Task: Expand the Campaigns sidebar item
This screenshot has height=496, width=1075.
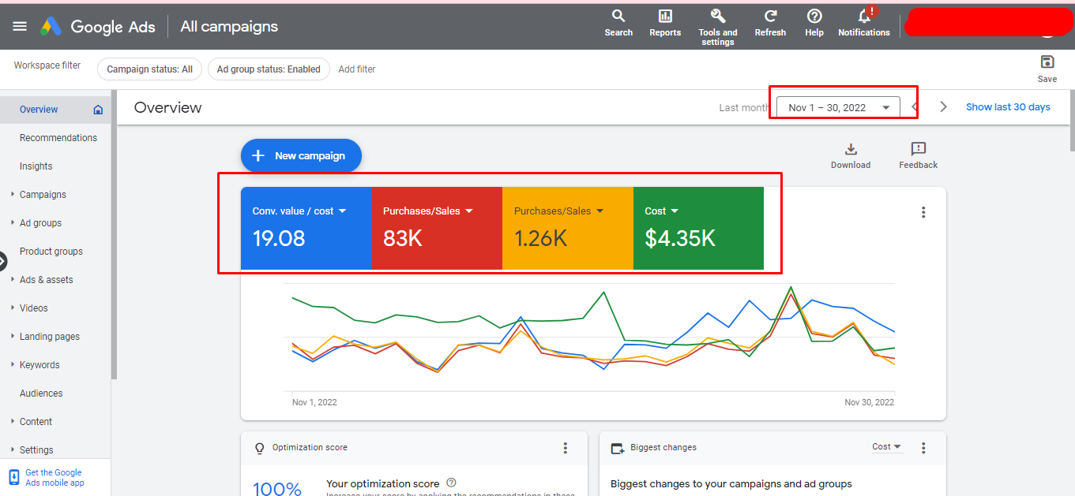Action: 43,195
